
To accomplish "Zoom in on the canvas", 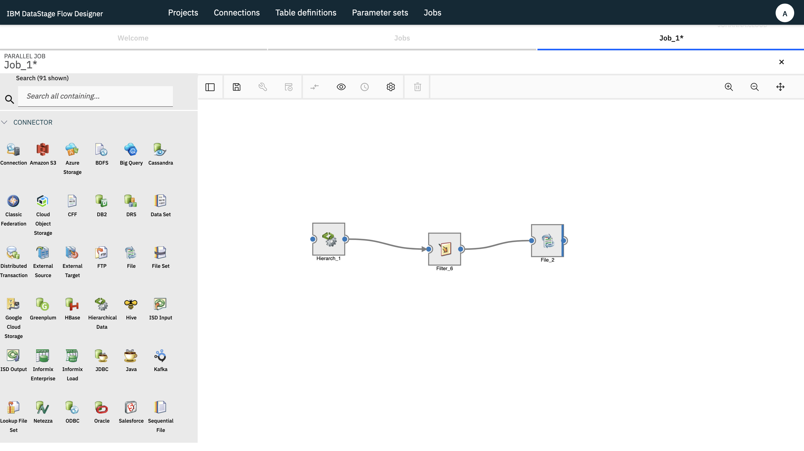I will tap(729, 87).
